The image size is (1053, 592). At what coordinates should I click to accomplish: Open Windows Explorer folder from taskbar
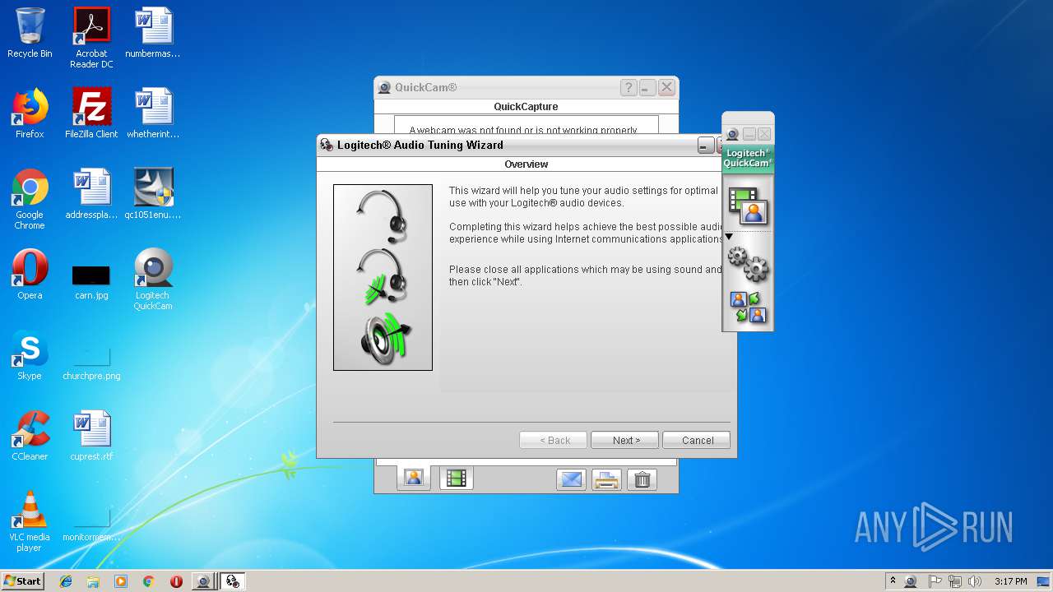tap(93, 581)
